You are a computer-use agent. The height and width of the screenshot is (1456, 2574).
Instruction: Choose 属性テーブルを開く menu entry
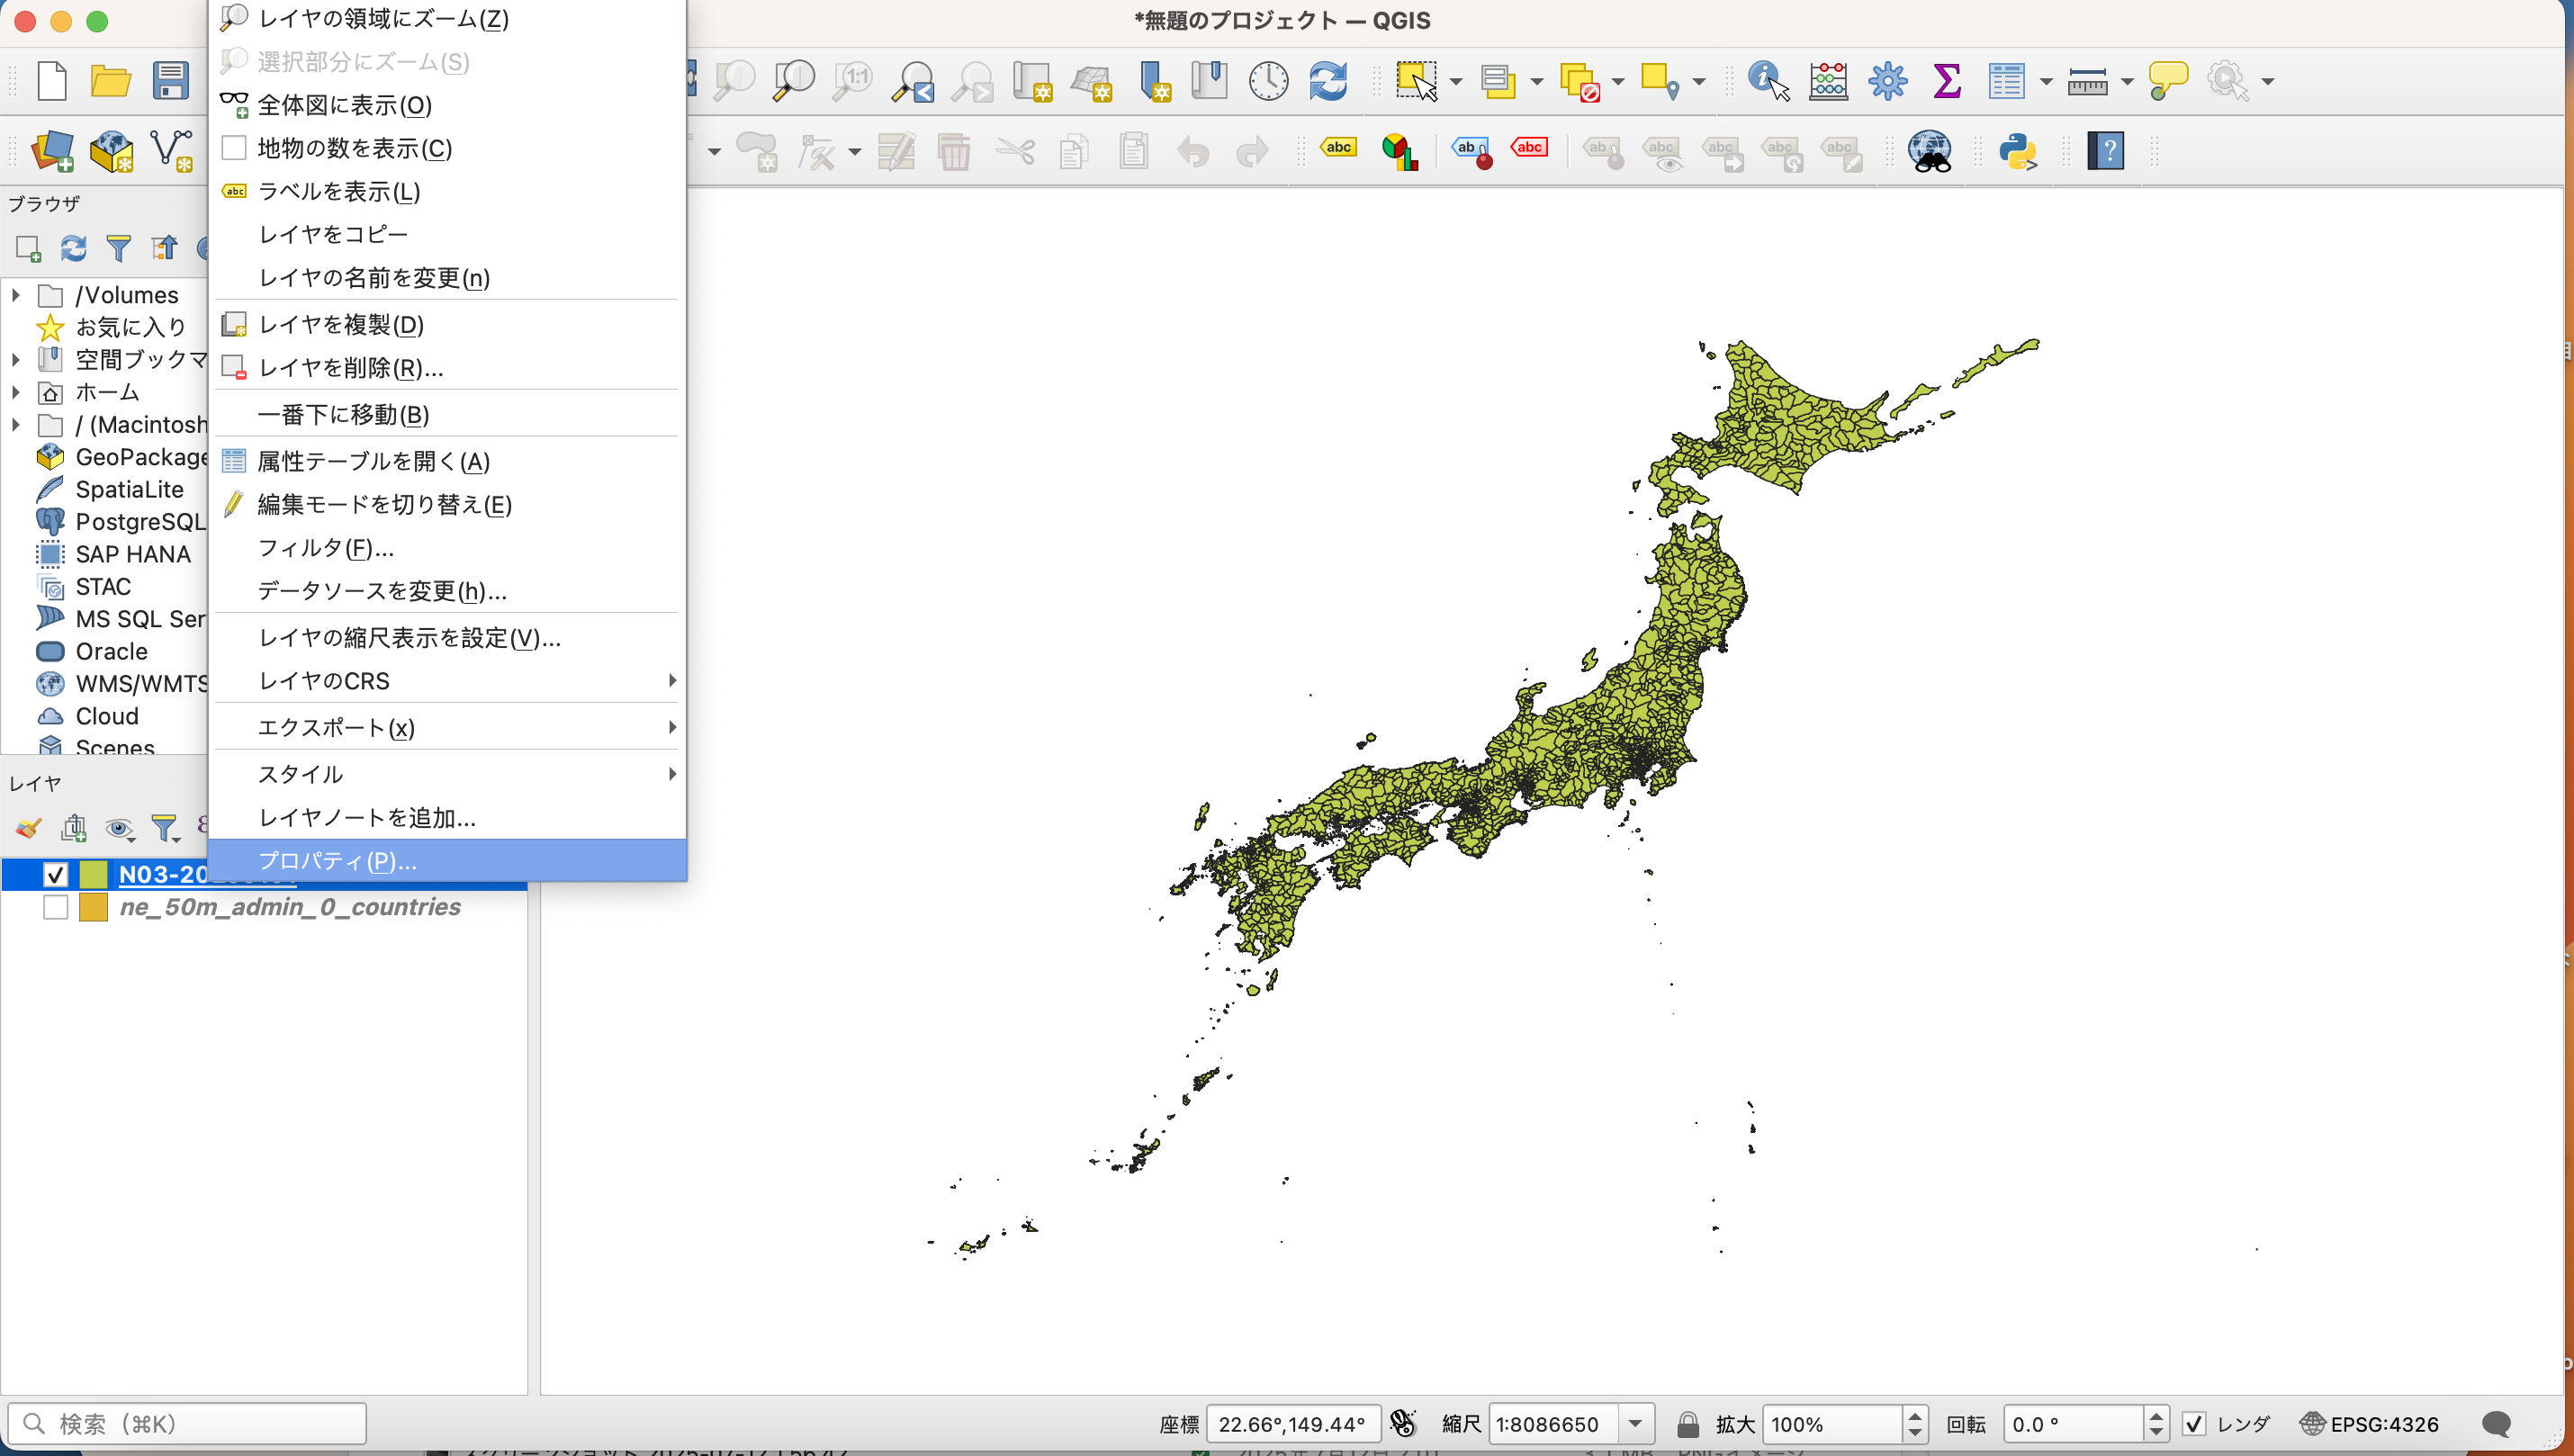[x=373, y=461]
